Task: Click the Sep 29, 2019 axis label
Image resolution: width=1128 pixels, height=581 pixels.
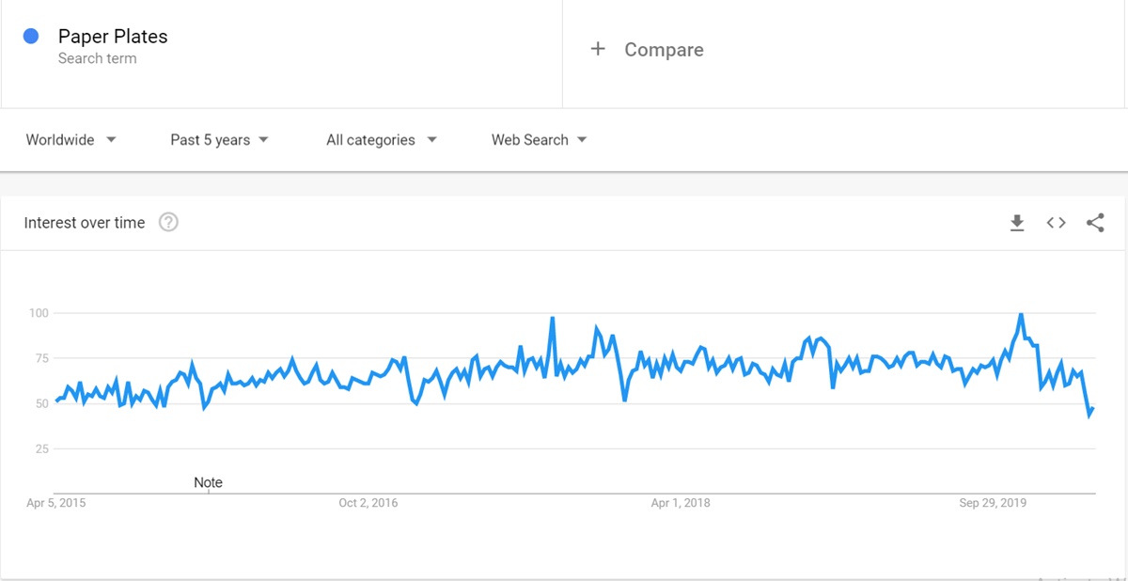Action: [x=993, y=503]
